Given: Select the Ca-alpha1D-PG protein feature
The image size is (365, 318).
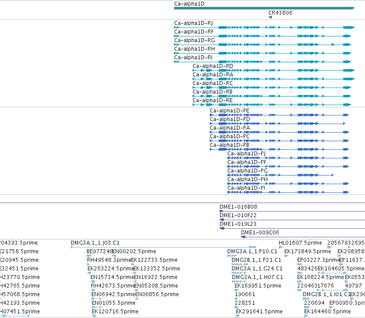Looking at the screenshot, I should pos(281,175).
